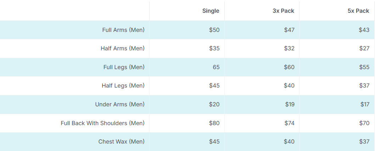The width and height of the screenshot is (375, 151).
Task: Click the $80 single price for Full Back
Action: point(214,123)
